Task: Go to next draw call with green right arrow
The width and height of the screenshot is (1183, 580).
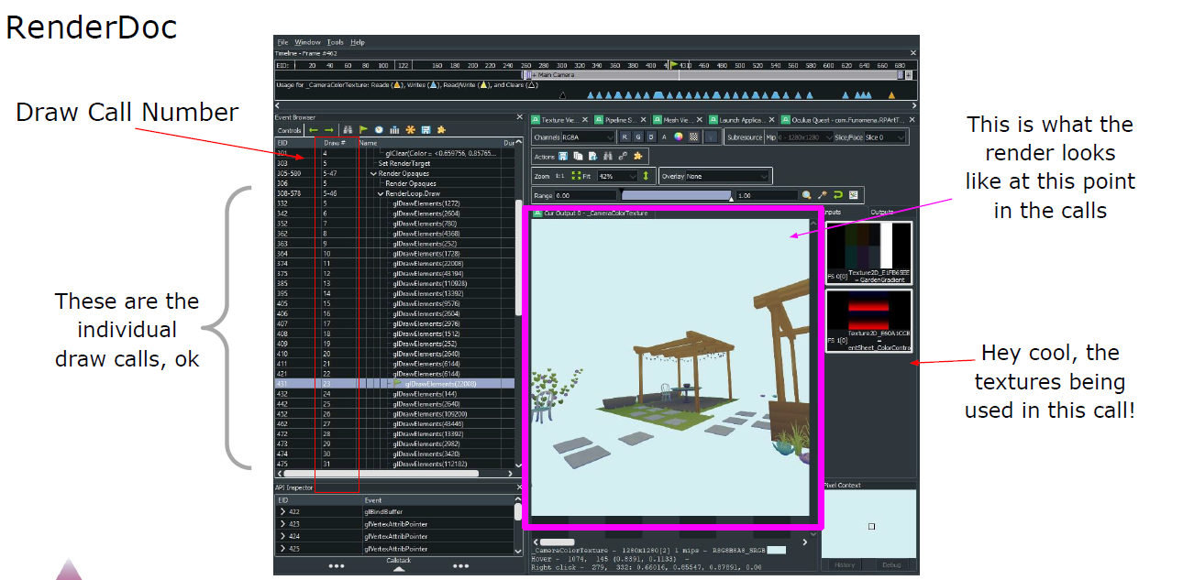Action: coord(329,130)
